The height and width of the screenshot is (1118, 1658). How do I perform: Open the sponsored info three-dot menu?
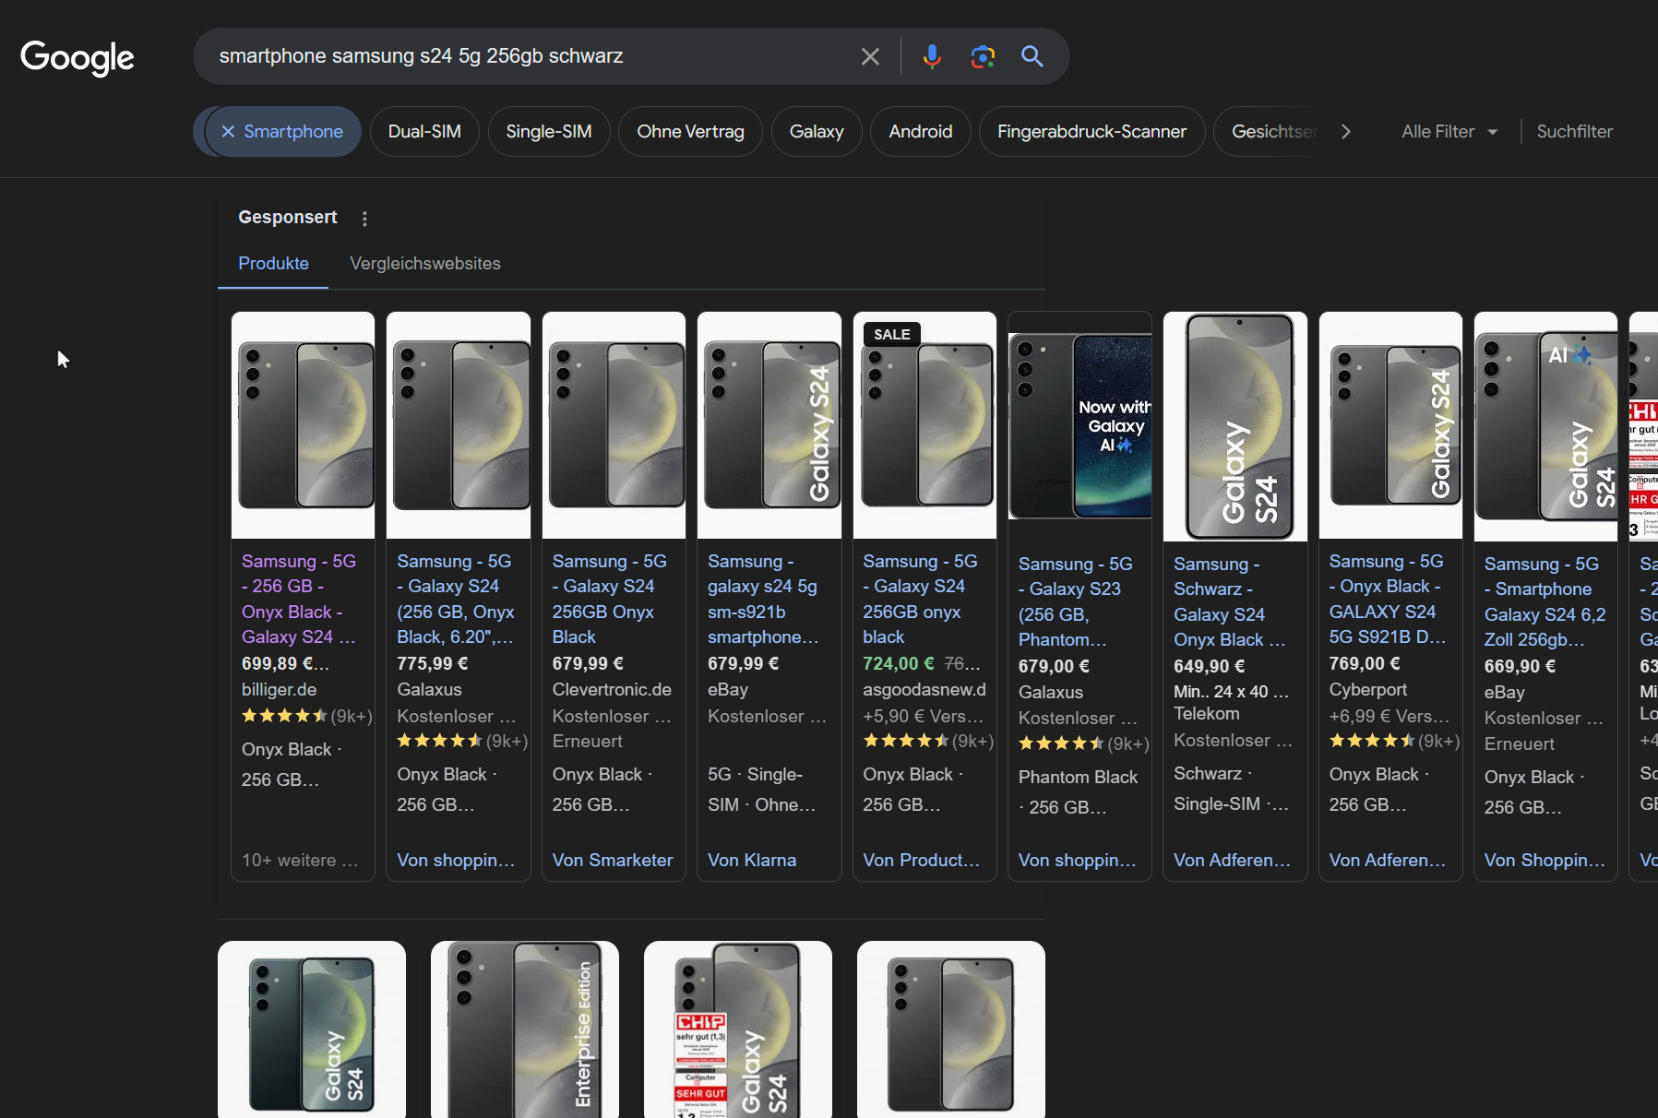click(364, 219)
